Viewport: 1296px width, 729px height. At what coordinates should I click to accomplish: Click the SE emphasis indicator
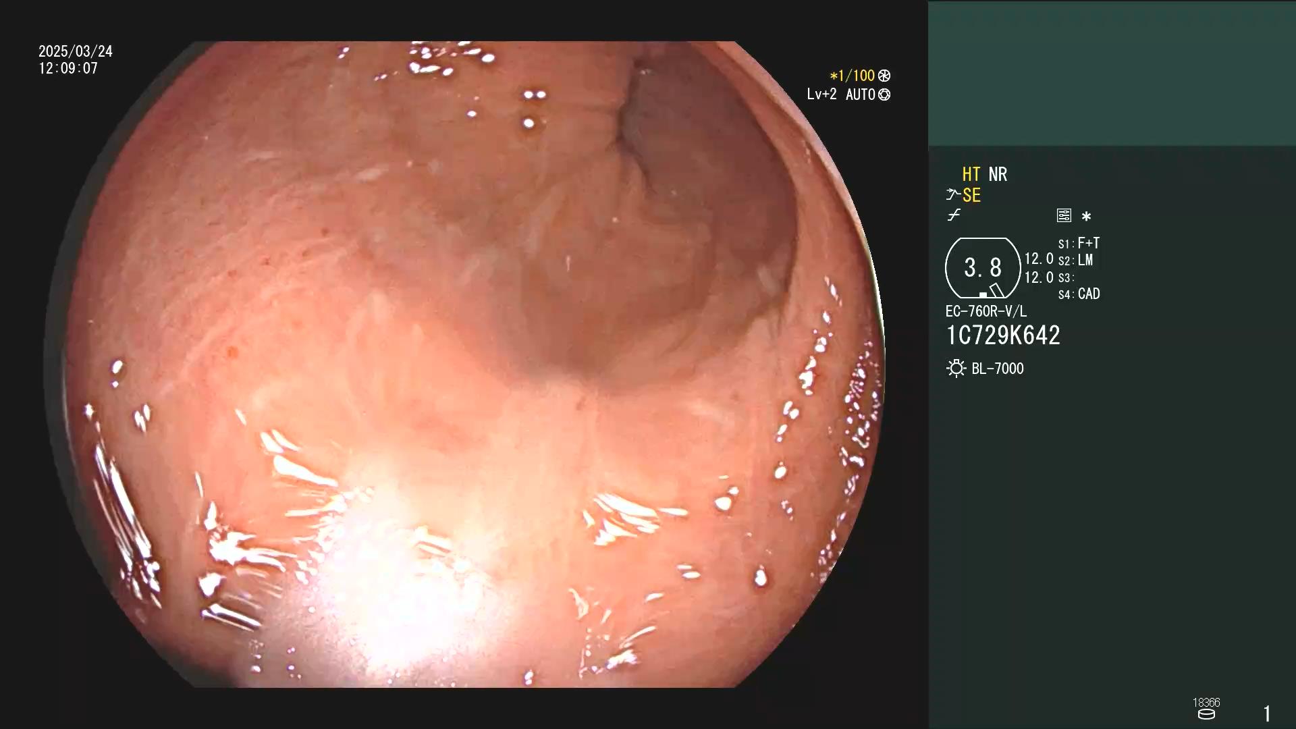click(971, 195)
